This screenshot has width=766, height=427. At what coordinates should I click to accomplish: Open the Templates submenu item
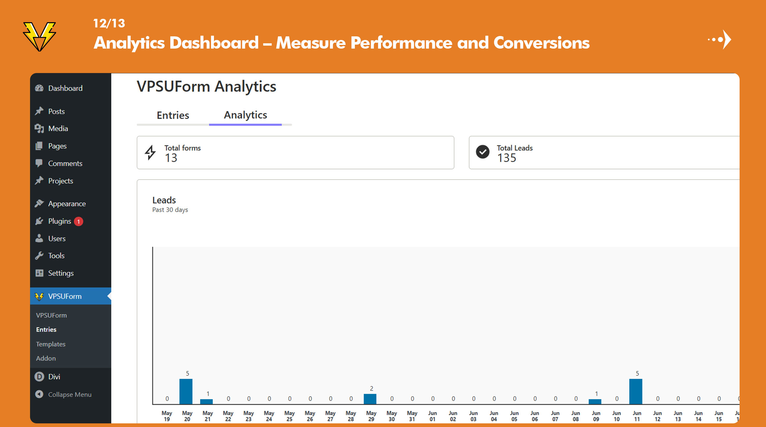pyautogui.click(x=51, y=344)
